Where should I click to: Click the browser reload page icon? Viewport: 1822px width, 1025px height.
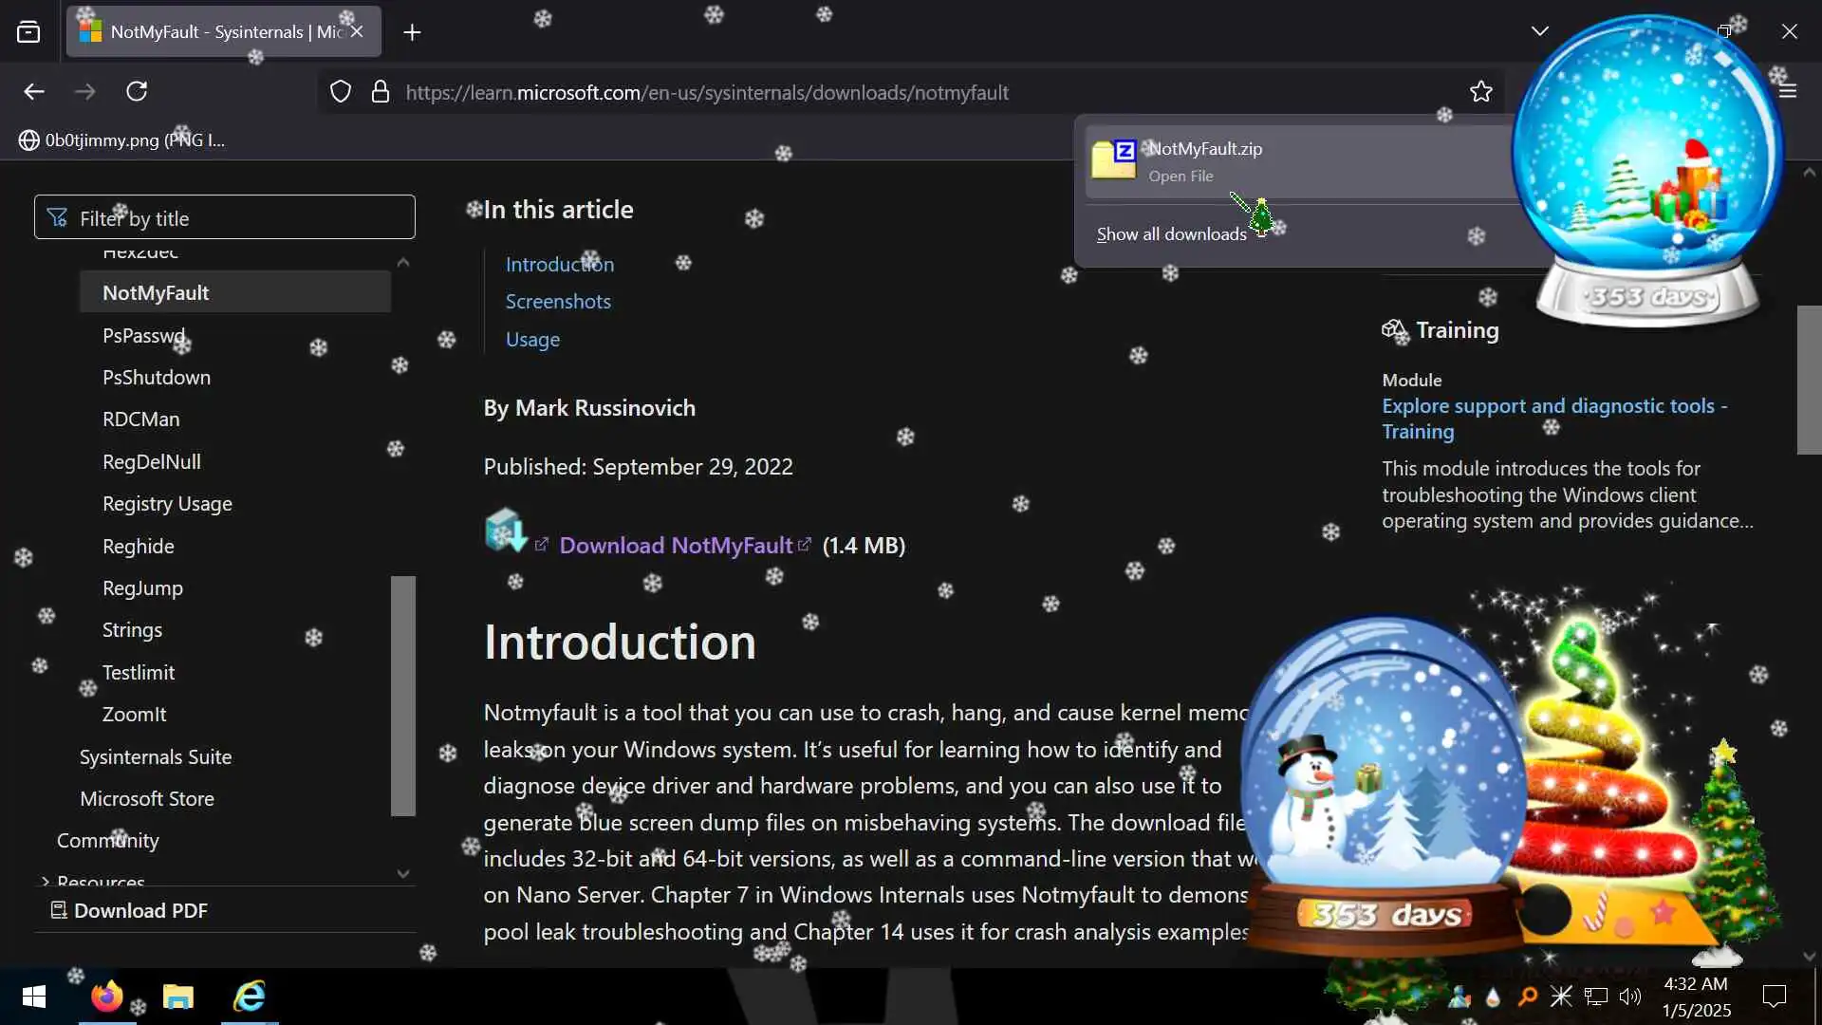tap(137, 91)
